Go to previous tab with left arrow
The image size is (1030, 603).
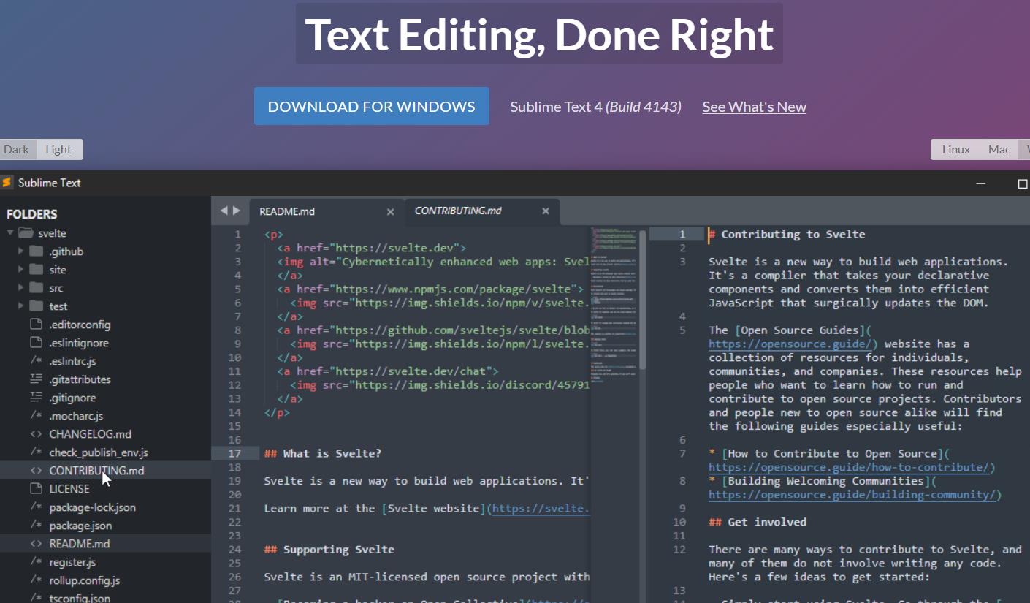point(224,211)
